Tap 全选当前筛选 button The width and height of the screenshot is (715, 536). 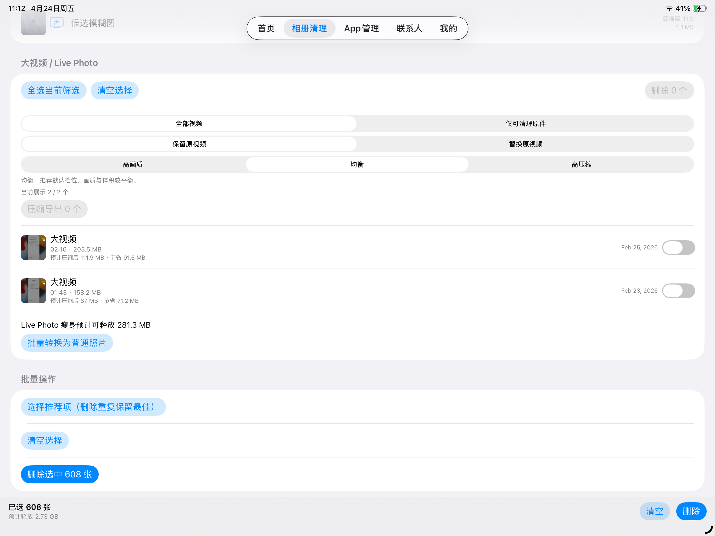pyautogui.click(x=54, y=91)
